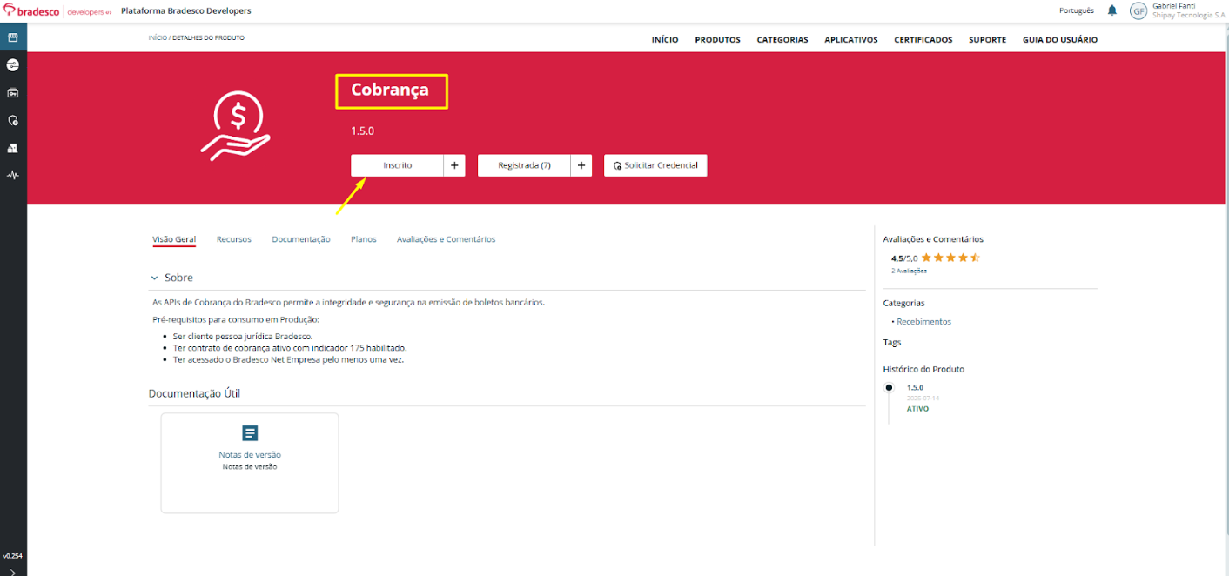Click the plus next to Inscrito
Viewport: 1229px width, 576px height.
point(454,165)
